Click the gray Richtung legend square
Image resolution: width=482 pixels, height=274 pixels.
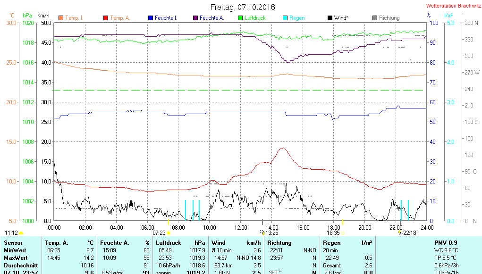375,18
